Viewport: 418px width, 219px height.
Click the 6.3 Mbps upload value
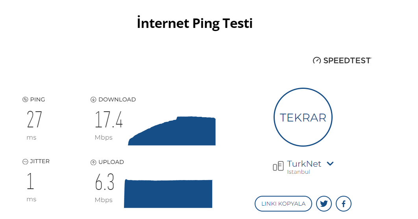coord(105,182)
